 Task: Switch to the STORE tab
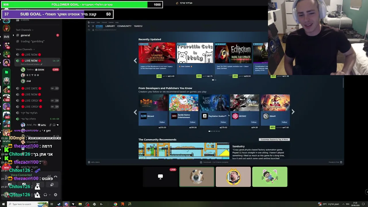tap(99, 26)
